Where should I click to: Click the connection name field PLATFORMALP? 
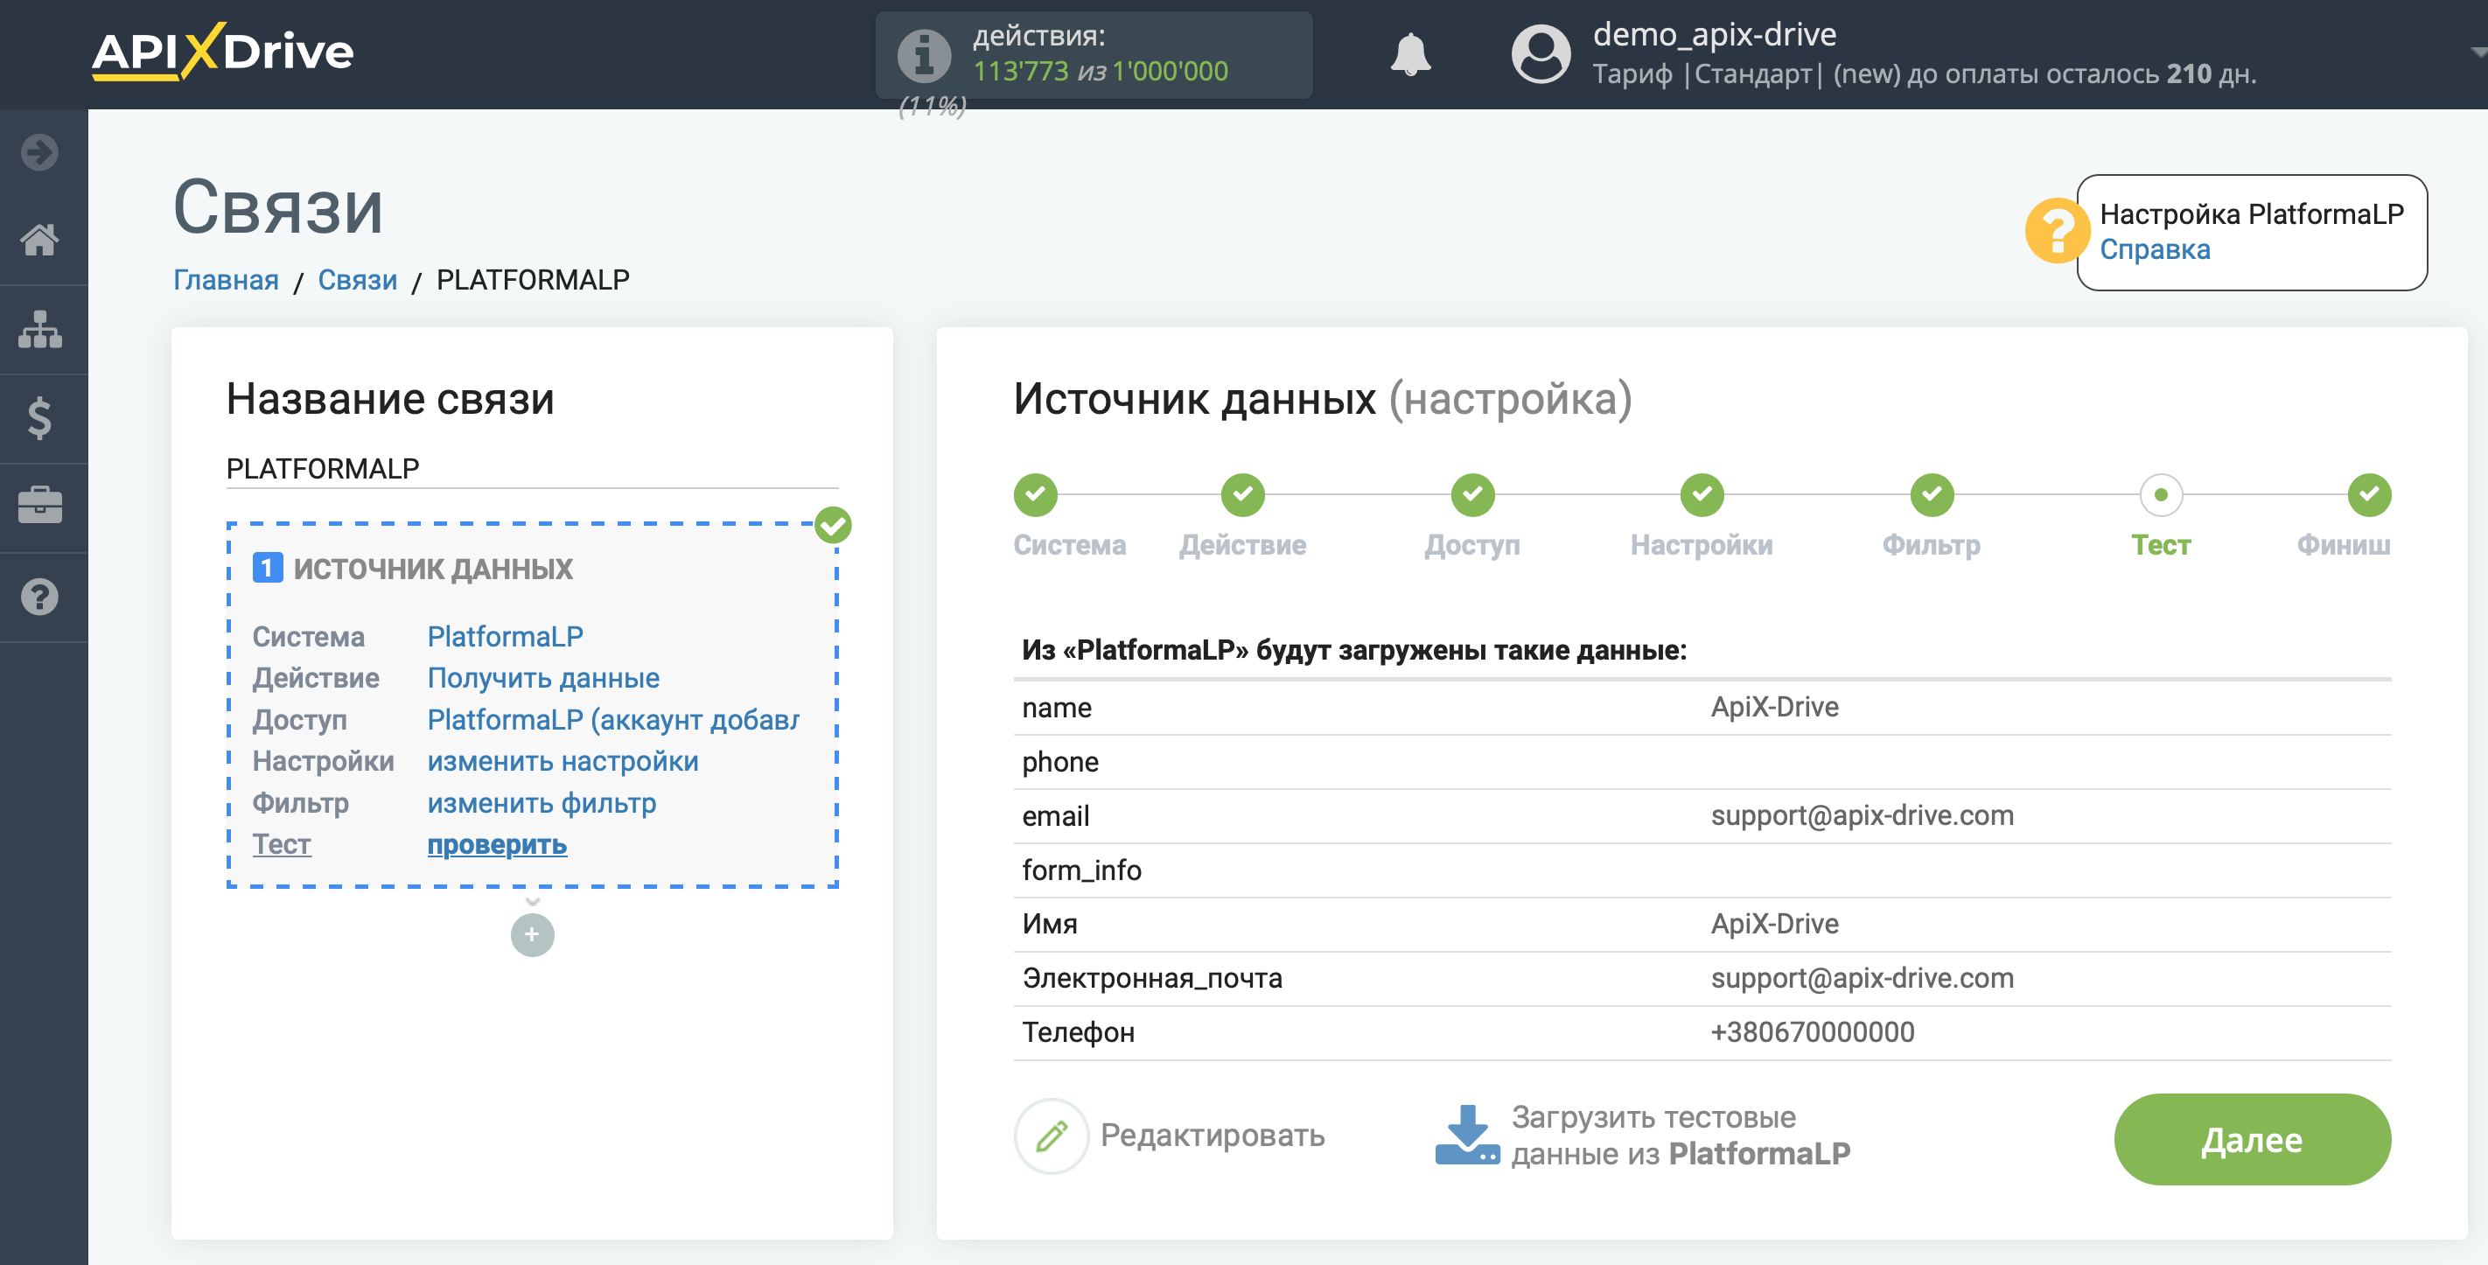pos(531,469)
